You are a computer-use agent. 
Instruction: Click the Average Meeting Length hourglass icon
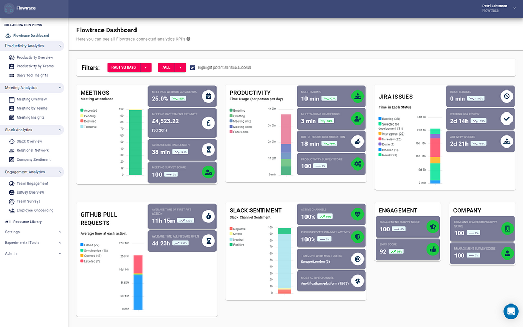[209, 150]
